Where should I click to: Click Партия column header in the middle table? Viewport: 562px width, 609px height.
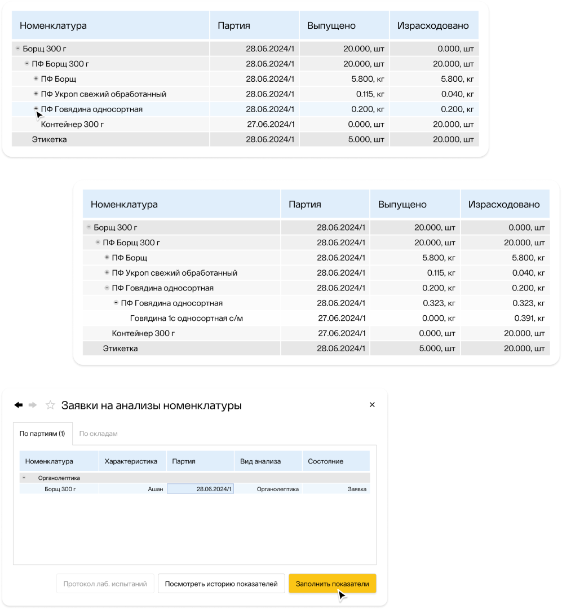point(325,204)
